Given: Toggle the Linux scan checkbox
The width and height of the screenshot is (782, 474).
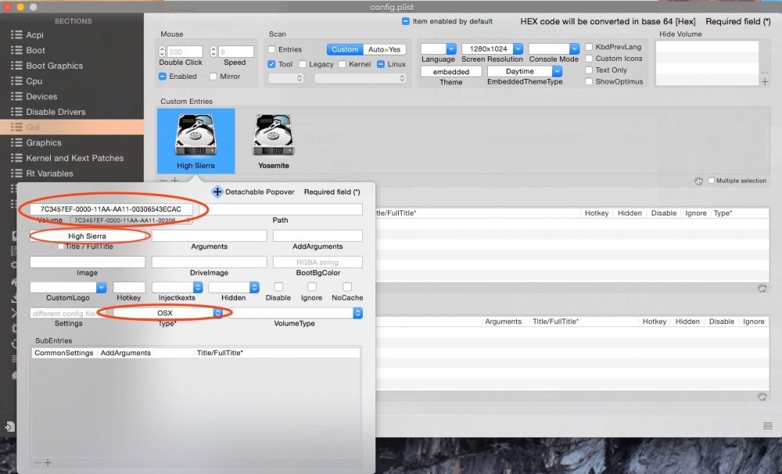Looking at the screenshot, I should pyautogui.click(x=381, y=64).
